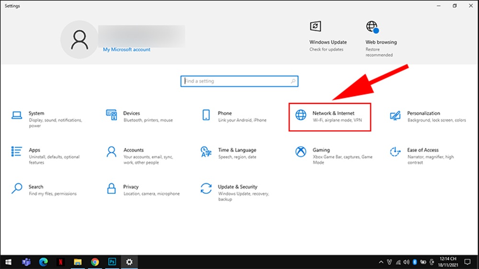Launch Photoshop from the taskbar
The height and width of the screenshot is (269, 479).
tap(112, 262)
